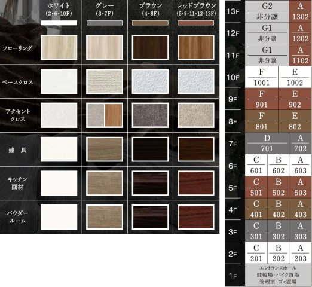The width and height of the screenshot is (312, 287).
Task: Click the レッドブラウン powder room swatch
Action: tap(196, 217)
